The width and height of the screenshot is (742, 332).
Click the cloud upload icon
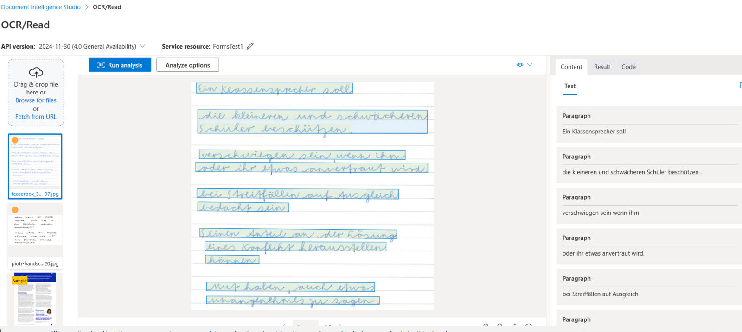pos(36,72)
